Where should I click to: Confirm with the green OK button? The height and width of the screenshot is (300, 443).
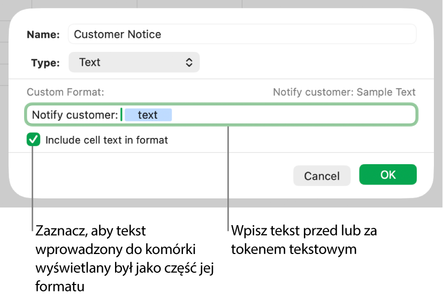point(388,175)
